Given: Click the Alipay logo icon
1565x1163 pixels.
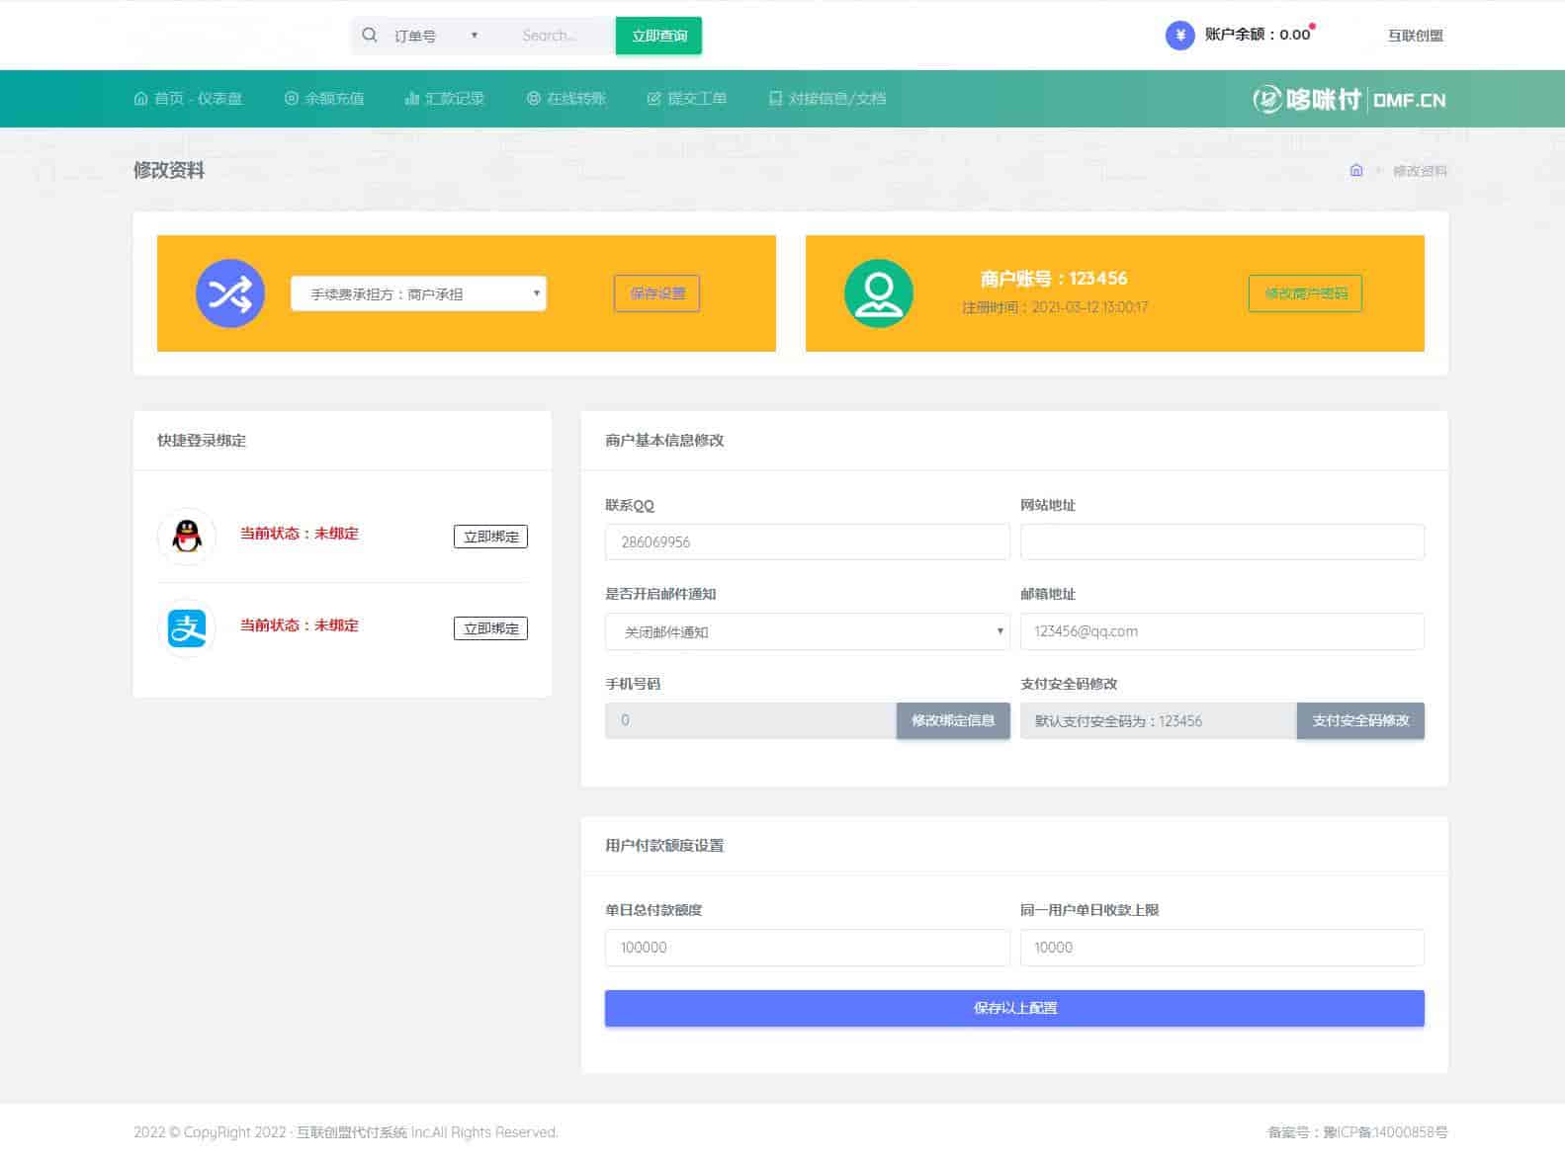Looking at the screenshot, I should pyautogui.click(x=187, y=627).
